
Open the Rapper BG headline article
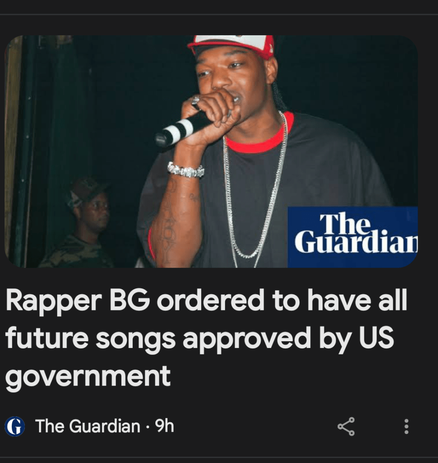[x=206, y=338]
